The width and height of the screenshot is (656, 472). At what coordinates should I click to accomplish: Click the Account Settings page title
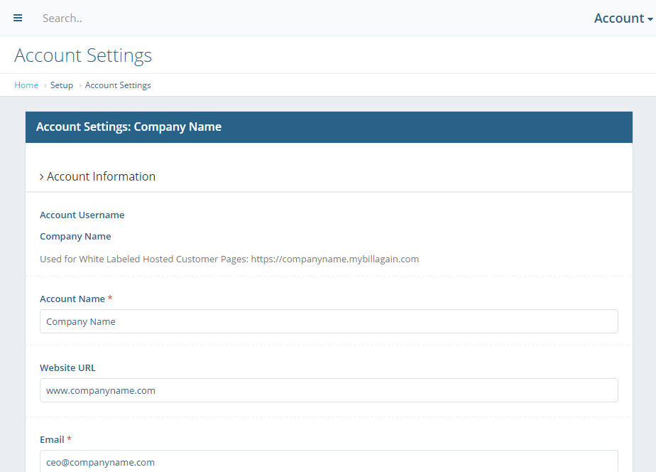[83, 55]
